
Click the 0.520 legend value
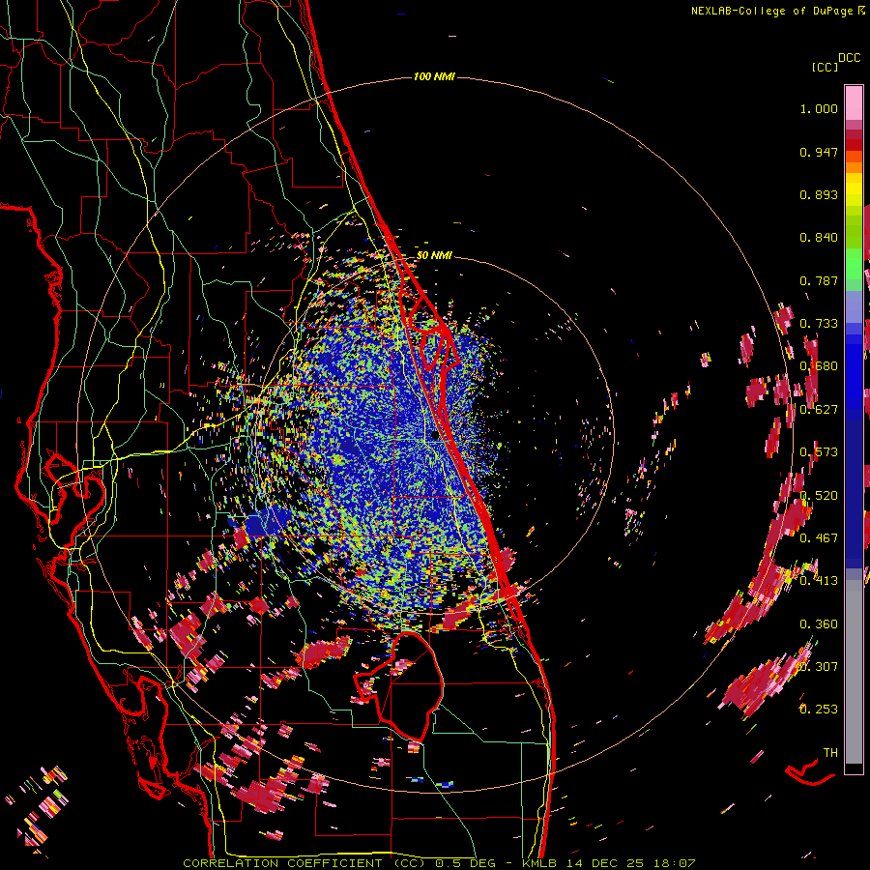click(x=819, y=496)
